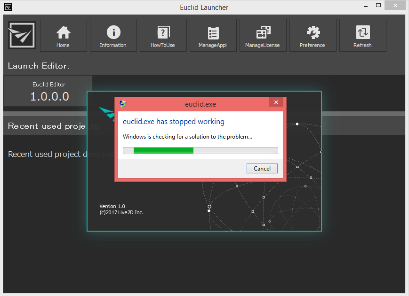Click the Euclid paper-plane logo

coord(22,35)
